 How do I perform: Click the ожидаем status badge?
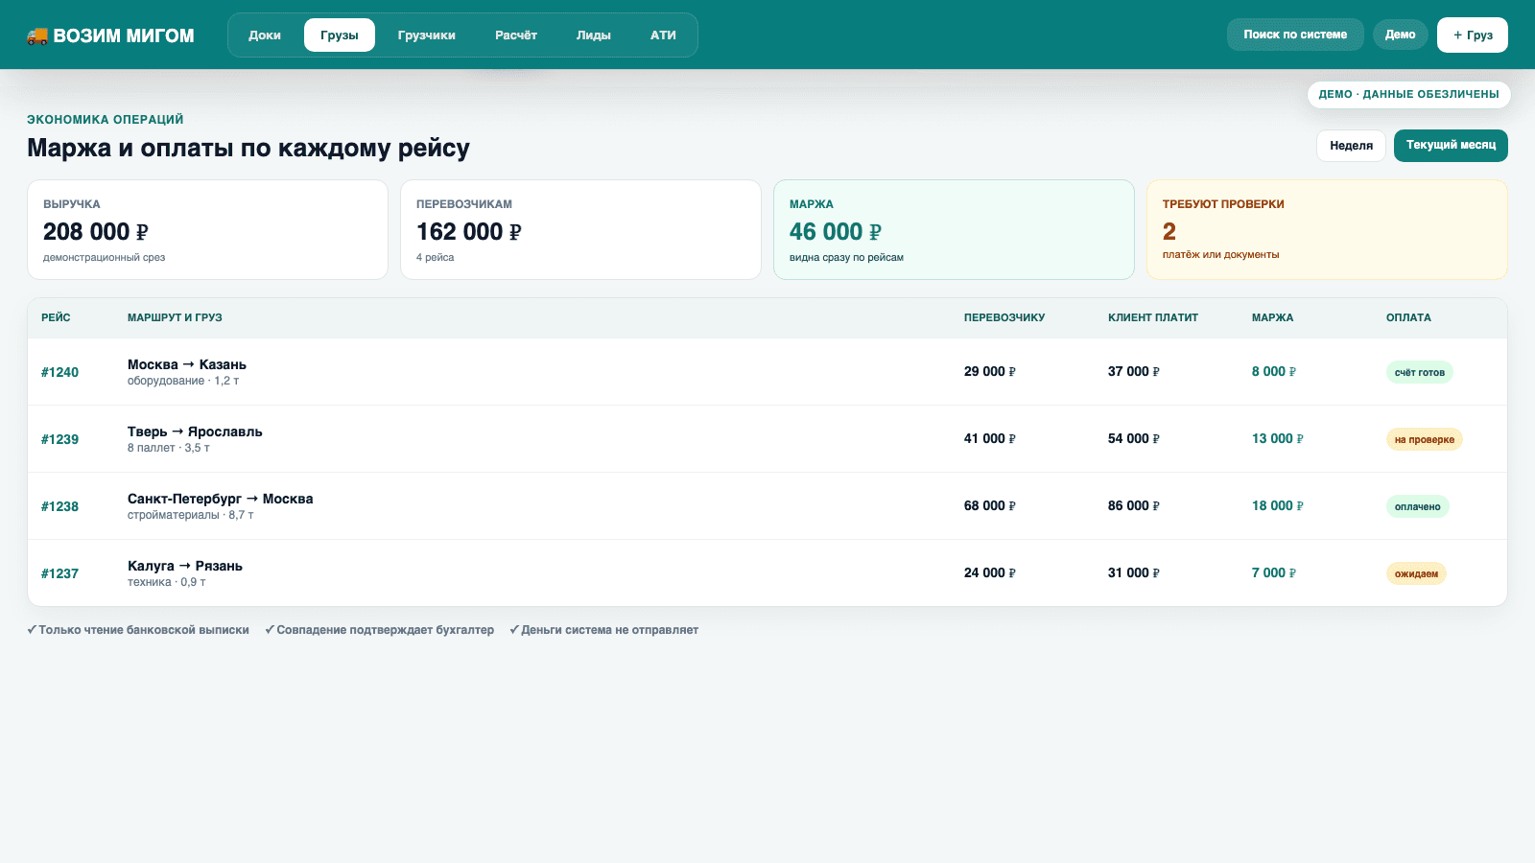click(x=1416, y=573)
